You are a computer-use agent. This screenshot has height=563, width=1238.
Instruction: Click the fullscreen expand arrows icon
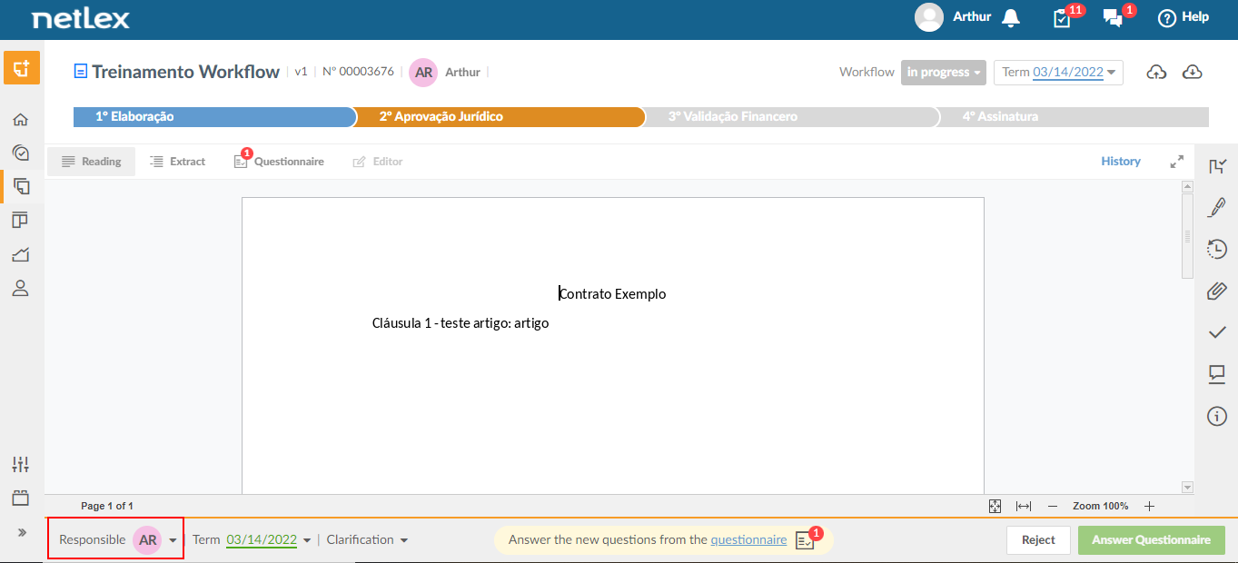1177,162
